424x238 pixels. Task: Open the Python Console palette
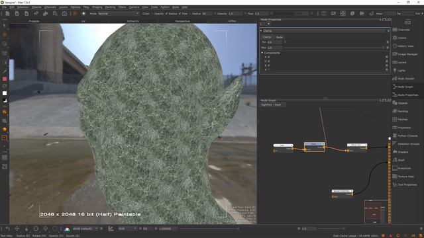coord(405,136)
